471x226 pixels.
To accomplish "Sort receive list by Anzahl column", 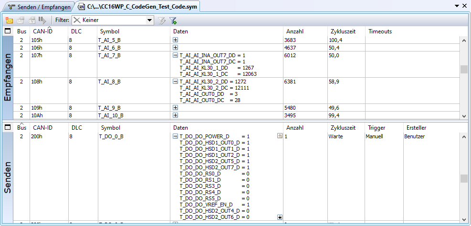I will pyautogui.click(x=295, y=31).
